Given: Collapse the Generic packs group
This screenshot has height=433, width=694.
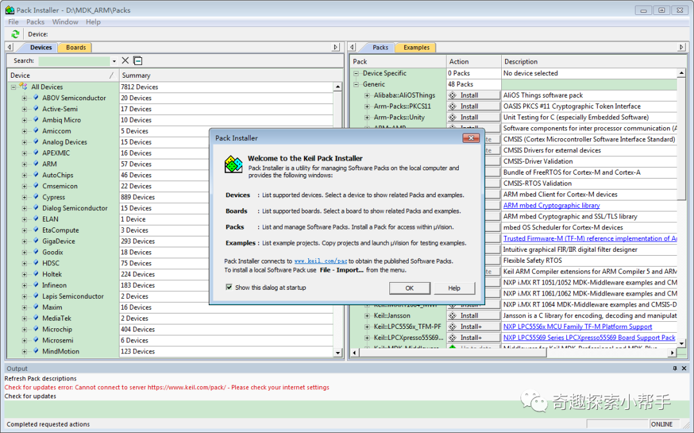Looking at the screenshot, I should point(356,84).
